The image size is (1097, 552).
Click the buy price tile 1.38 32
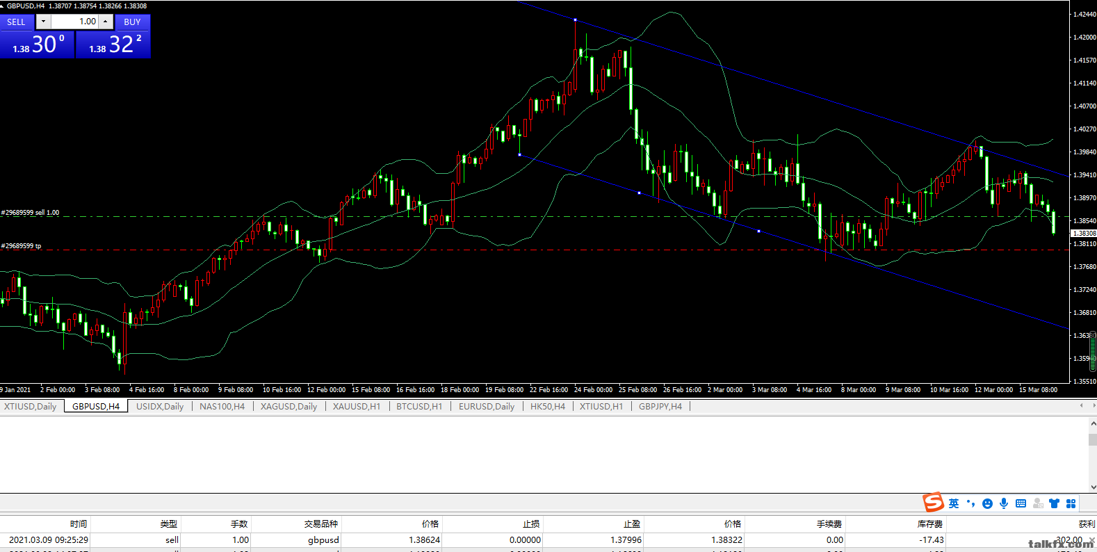coord(113,44)
